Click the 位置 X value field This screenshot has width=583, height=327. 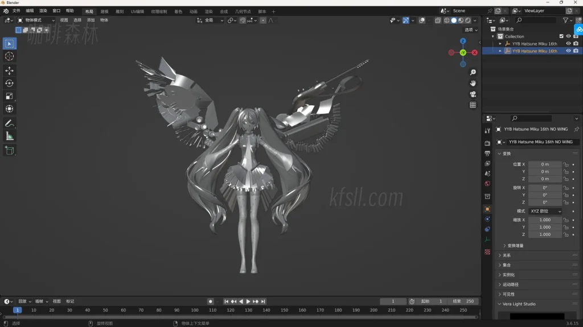pyautogui.click(x=545, y=164)
